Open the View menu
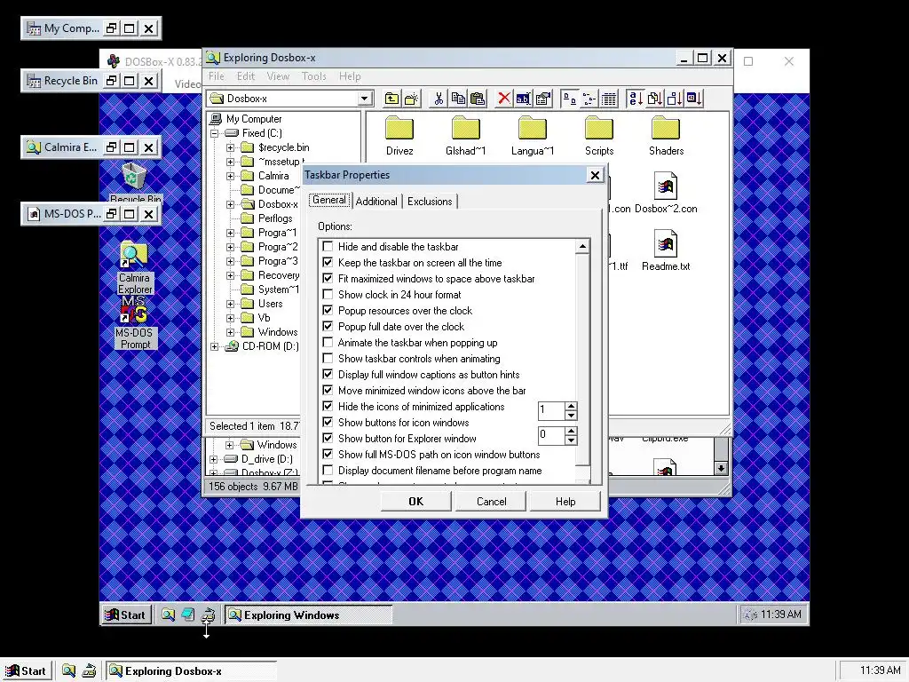This screenshot has height=682, width=909. [x=278, y=76]
